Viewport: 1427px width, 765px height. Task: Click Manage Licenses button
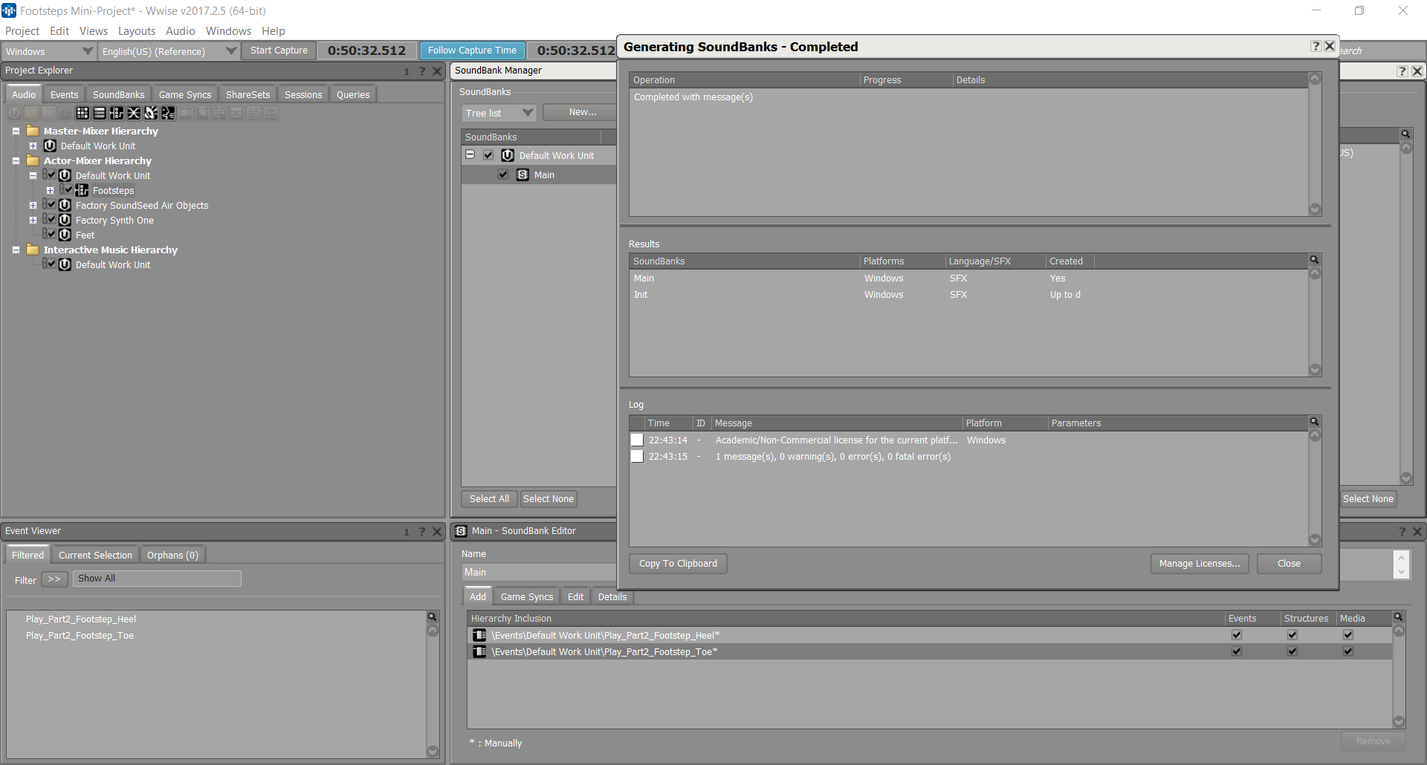coord(1200,564)
